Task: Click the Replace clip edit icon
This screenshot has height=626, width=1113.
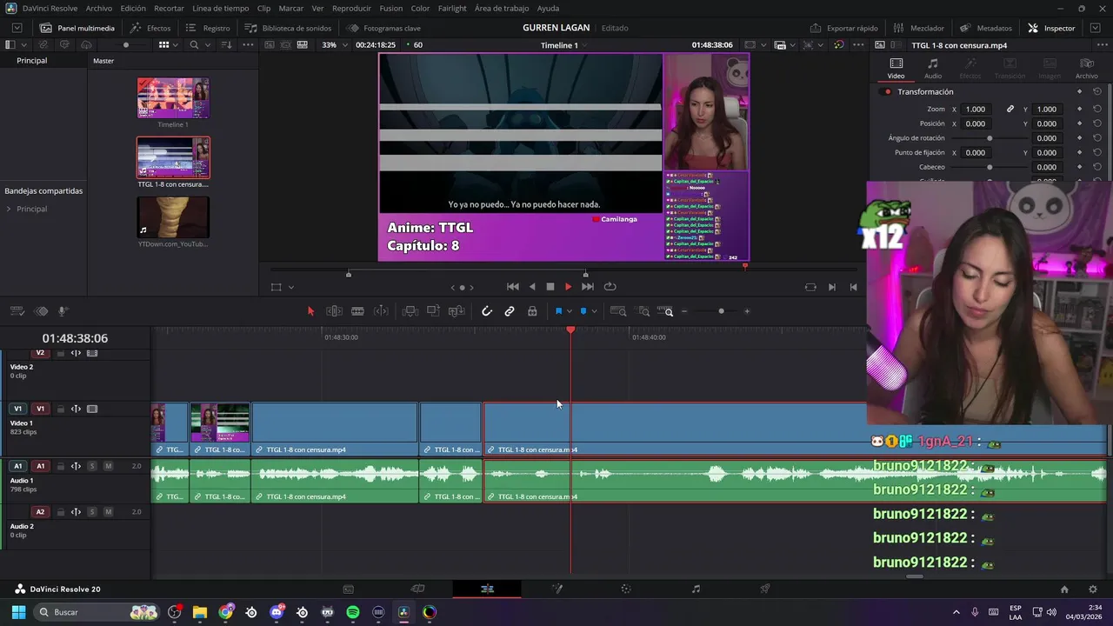Action: tap(457, 311)
